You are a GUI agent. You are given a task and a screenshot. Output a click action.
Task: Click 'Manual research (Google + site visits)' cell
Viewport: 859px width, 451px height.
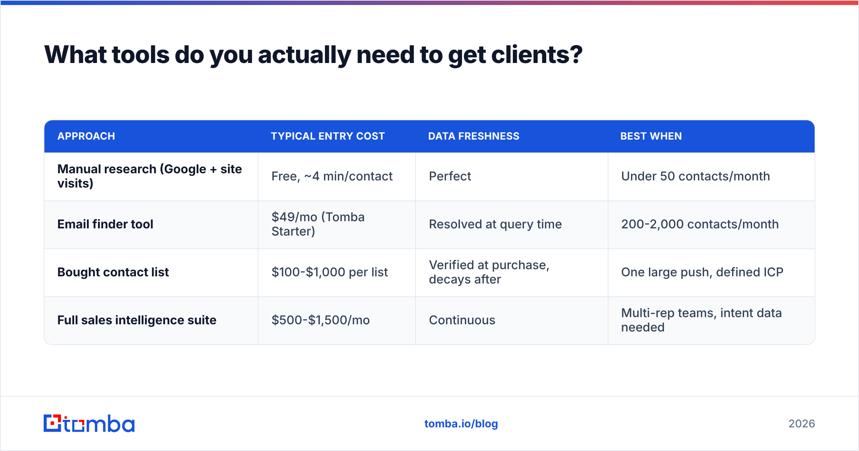pos(151,176)
